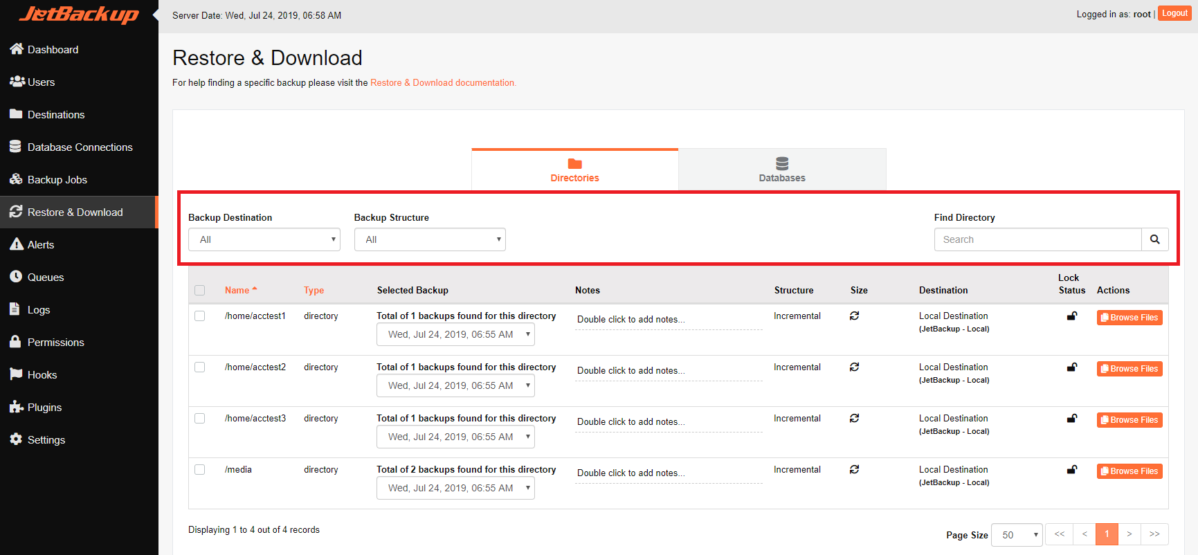Go to previous page with < button
This screenshot has height=555, width=1198.
[1084, 534]
